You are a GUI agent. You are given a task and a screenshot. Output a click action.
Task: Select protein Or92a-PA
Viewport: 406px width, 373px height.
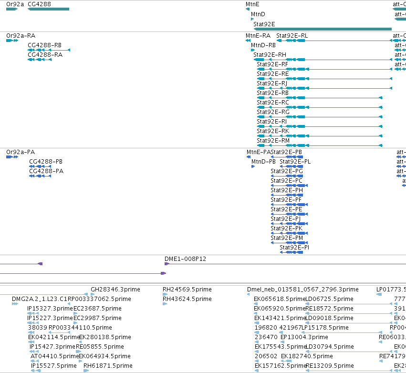click(x=21, y=152)
